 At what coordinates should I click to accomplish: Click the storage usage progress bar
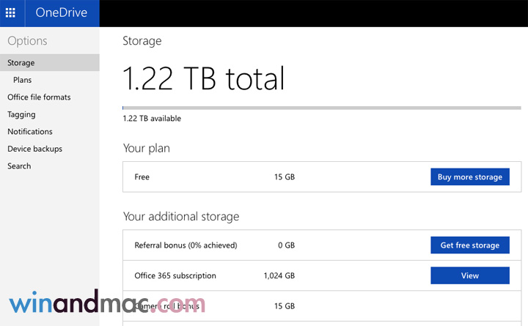pos(322,108)
